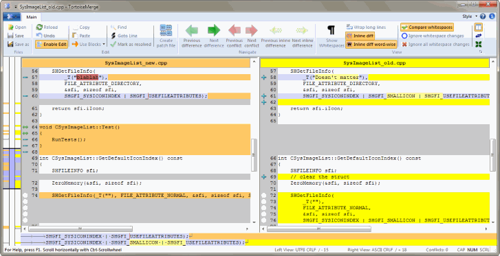Click the plus marker beside line 69 comment
The width and height of the screenshot is (500, 256).
pyautogui.click(x=263, y=176)
